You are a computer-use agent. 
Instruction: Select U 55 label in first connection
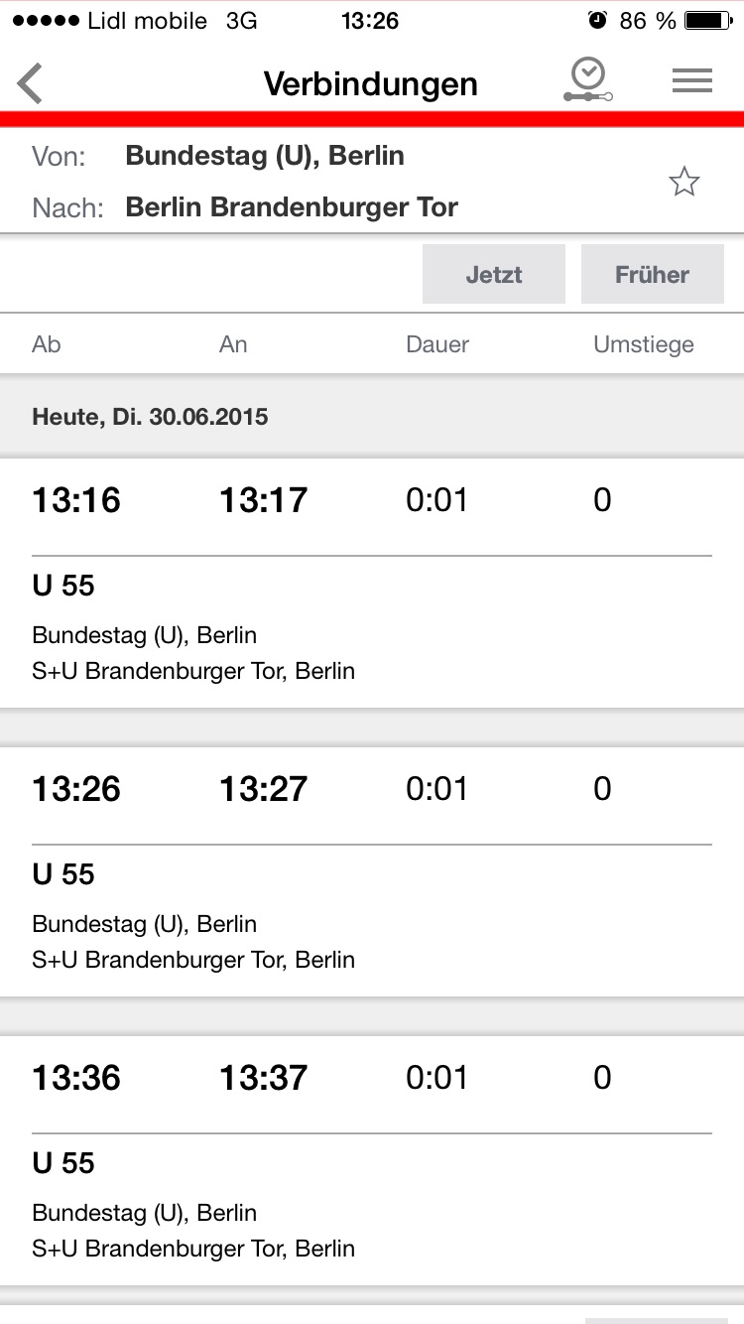tap(63, 586)
